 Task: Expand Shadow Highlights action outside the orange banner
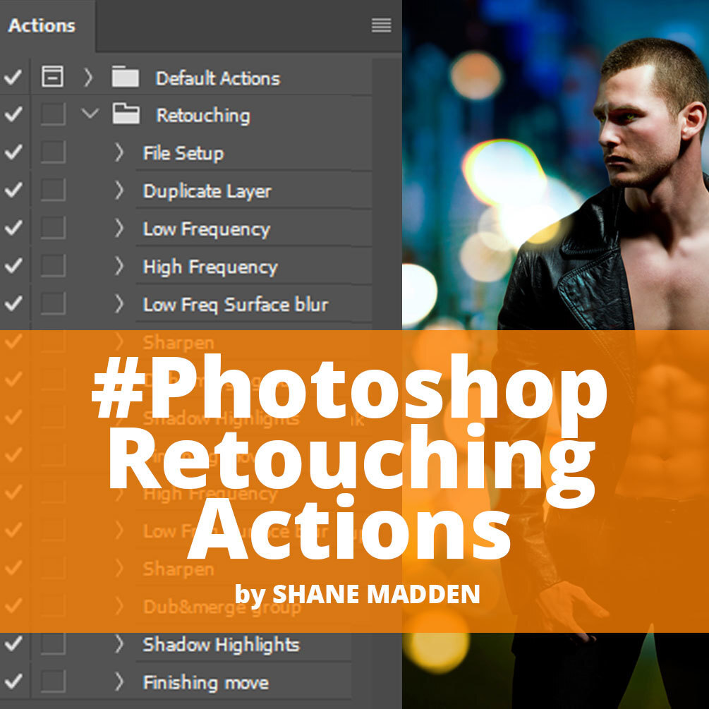click(119, 643)
